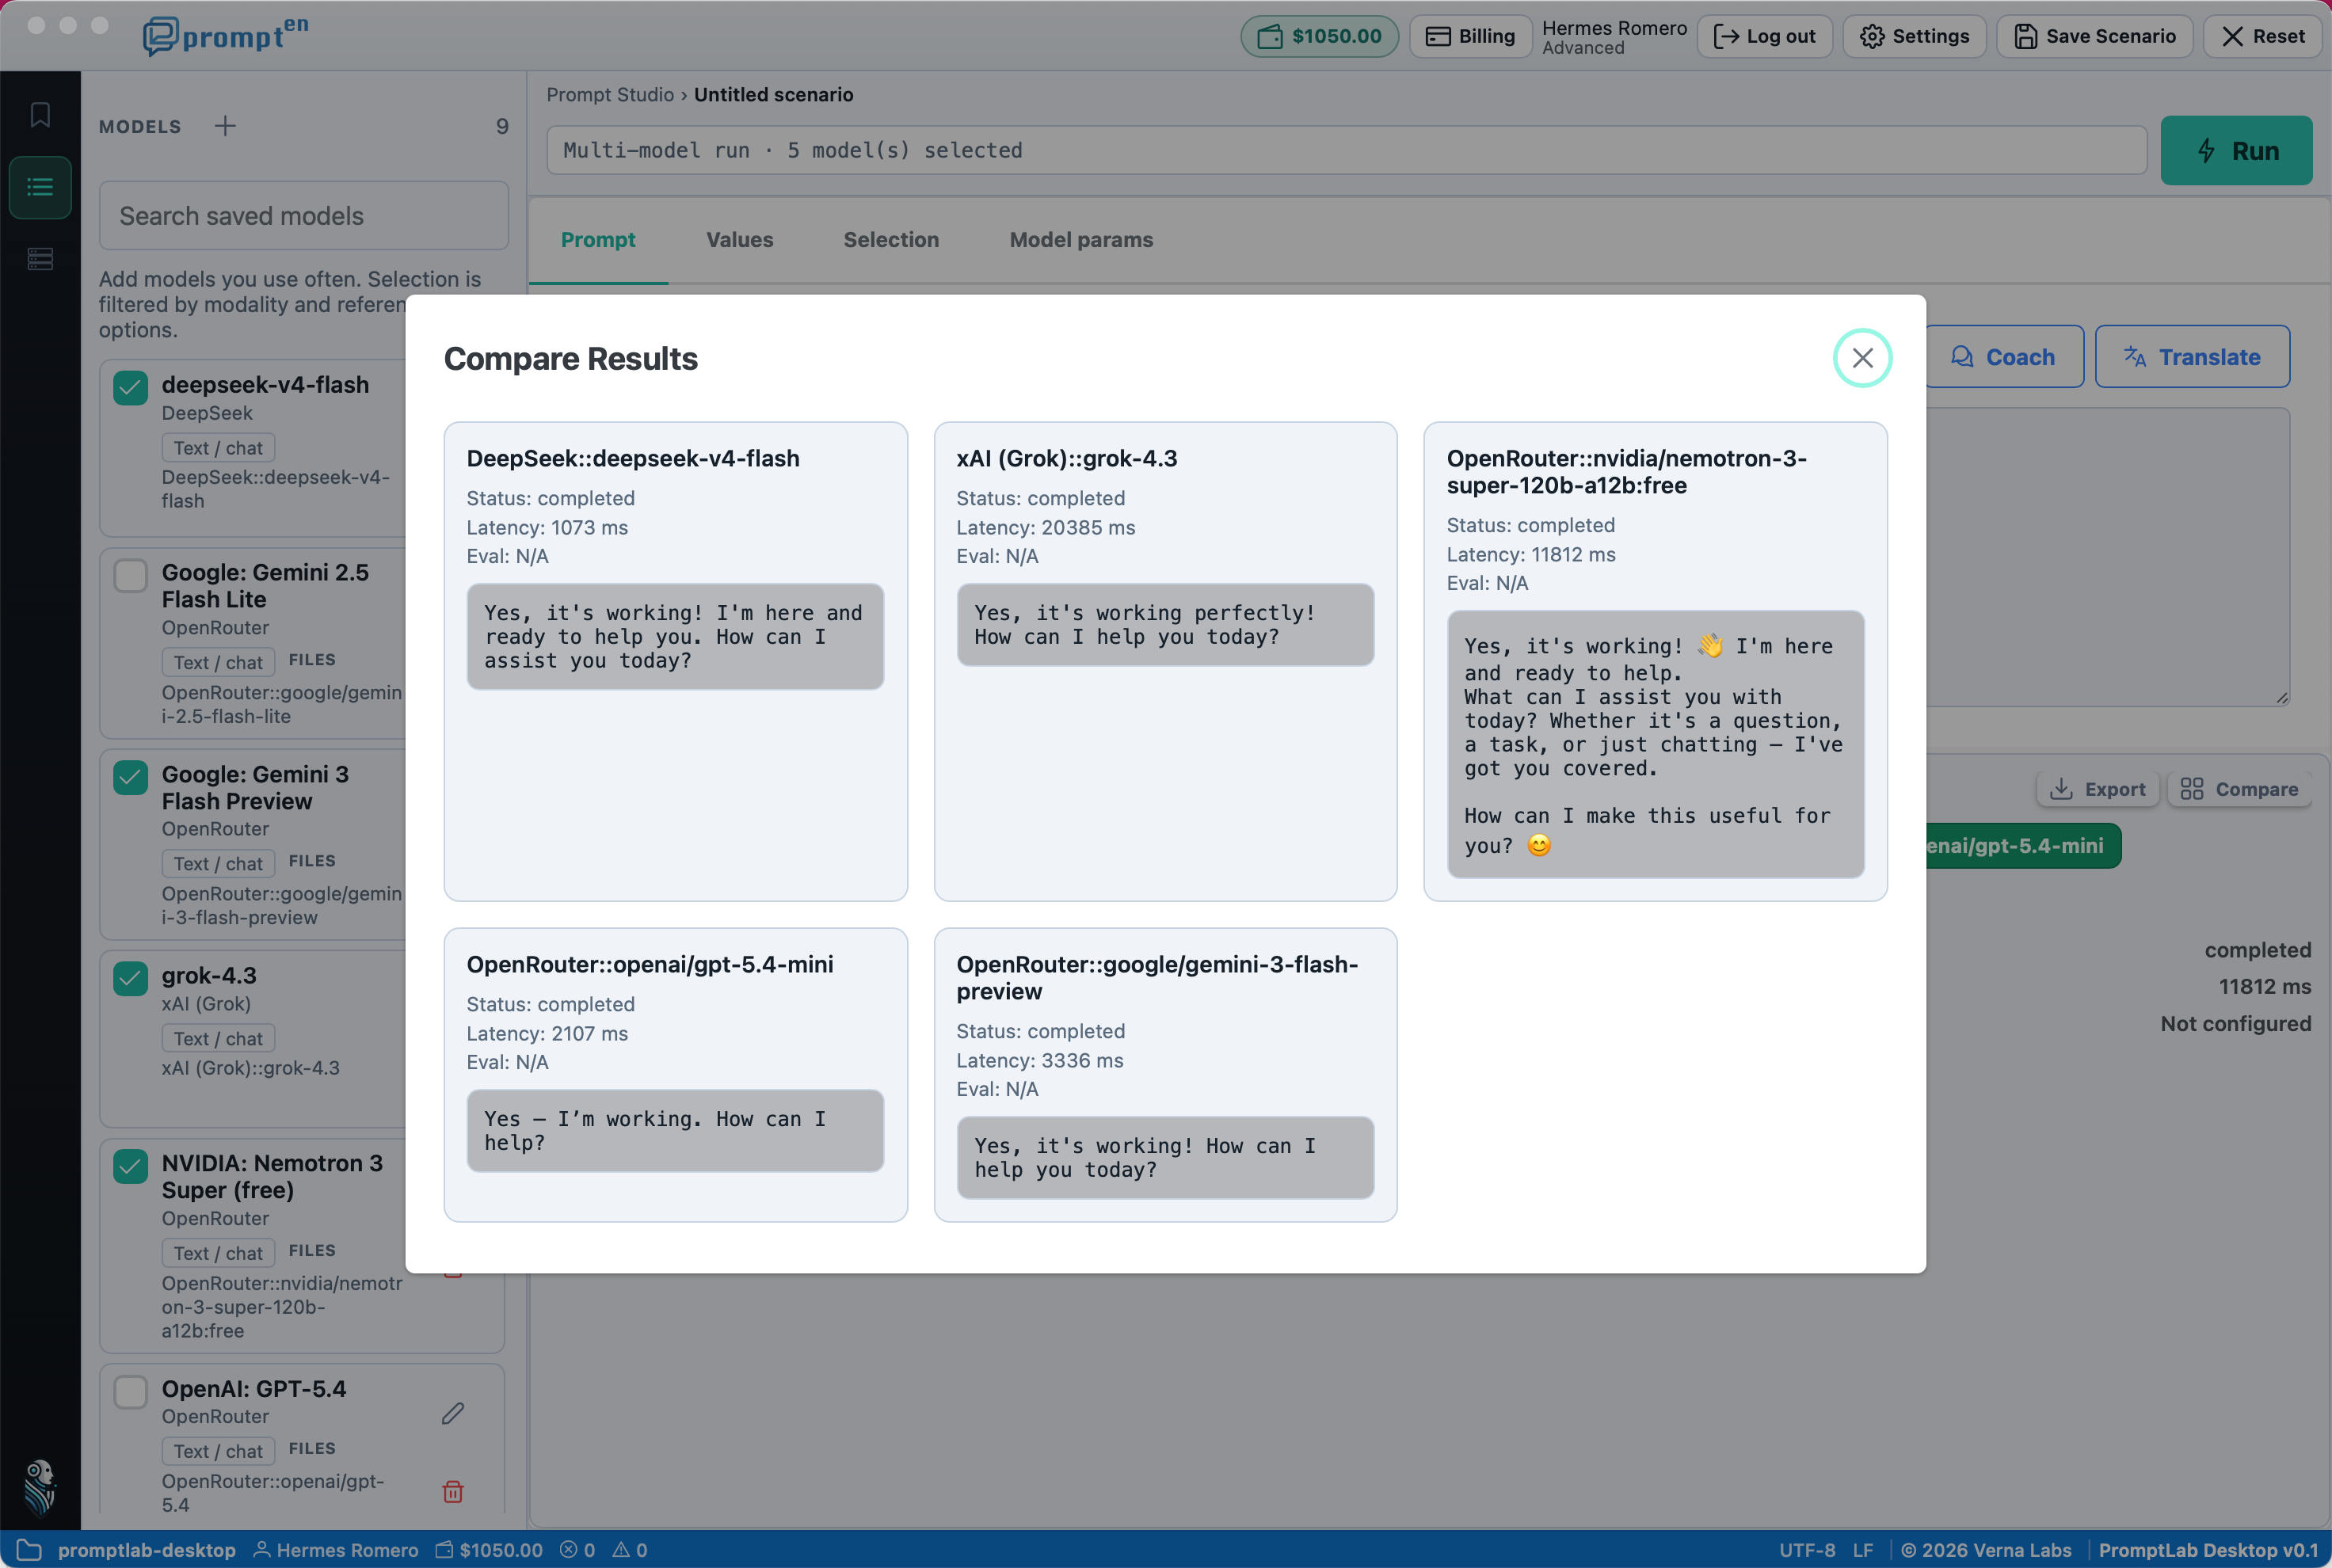
Task: Focus the Search saved models field
Action: [304, 216]
